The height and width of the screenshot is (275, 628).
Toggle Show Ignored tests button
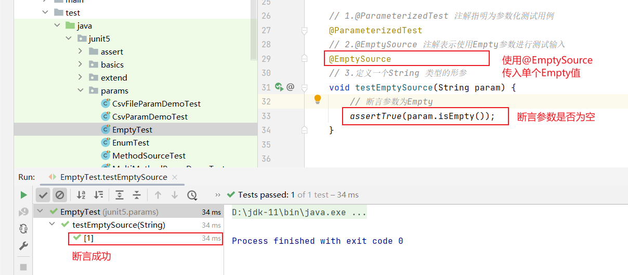60,195
